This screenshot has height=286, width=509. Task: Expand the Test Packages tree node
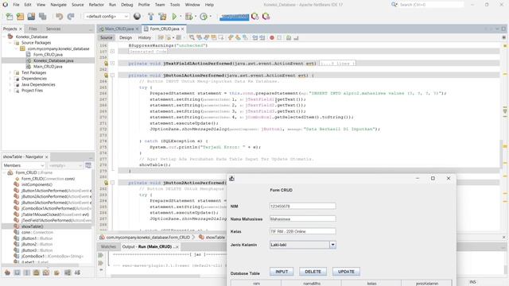point(10,72)
